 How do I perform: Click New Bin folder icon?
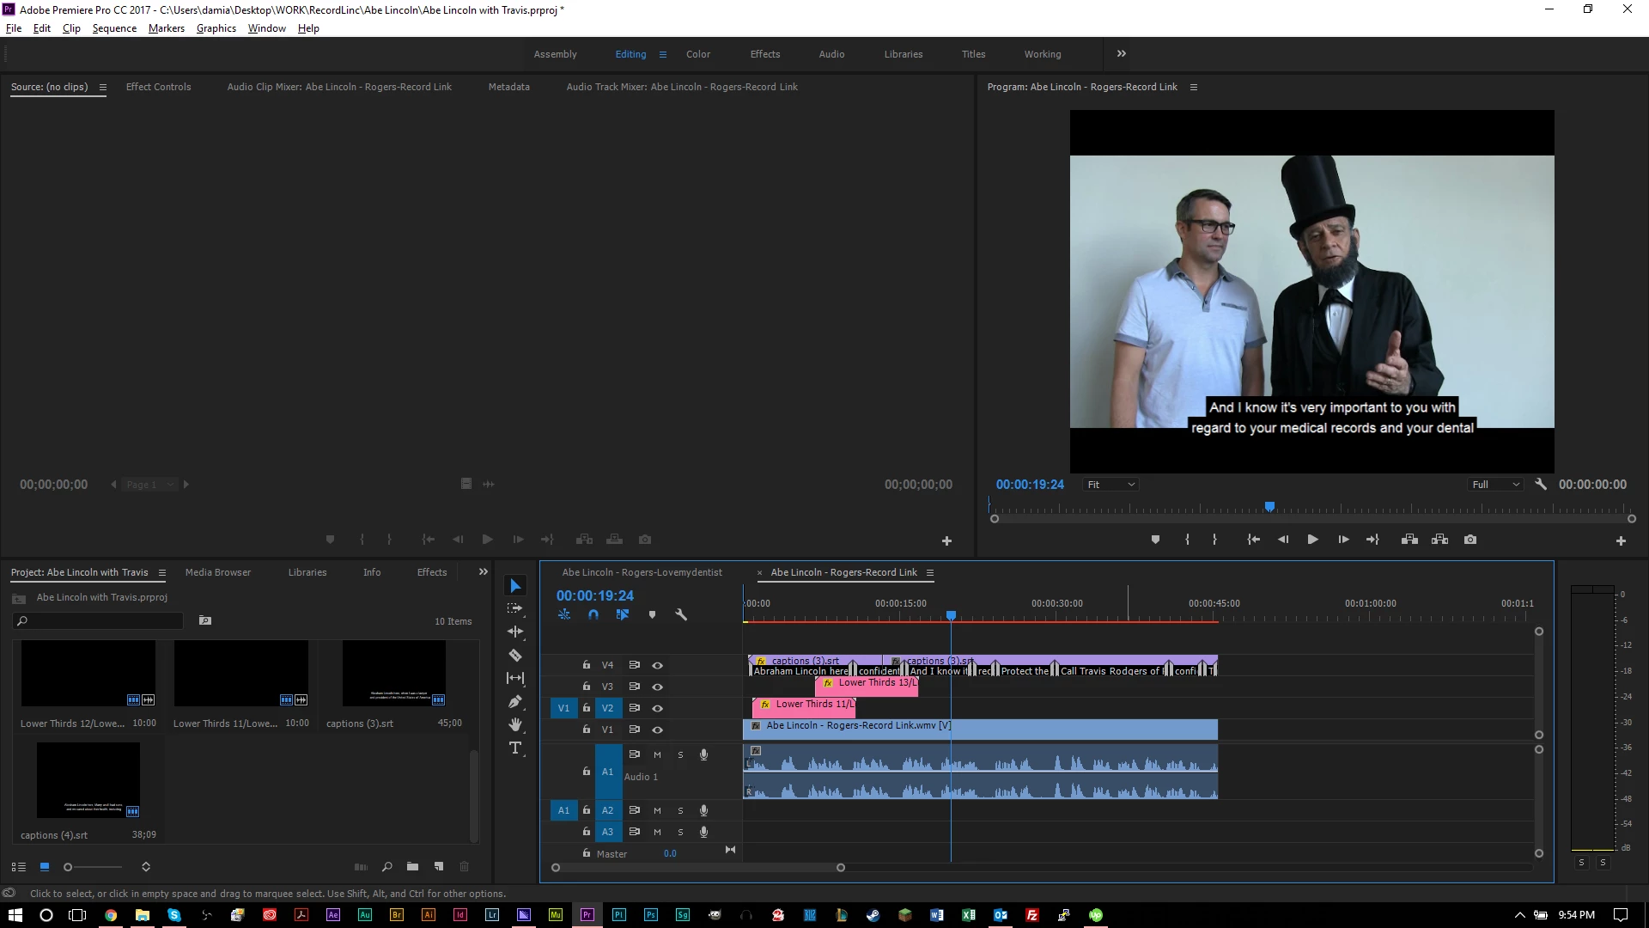[412, 867]
